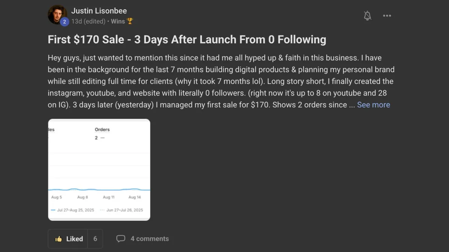
Task: Click the Aug 14 label in chart image
Action: (135, 197)
